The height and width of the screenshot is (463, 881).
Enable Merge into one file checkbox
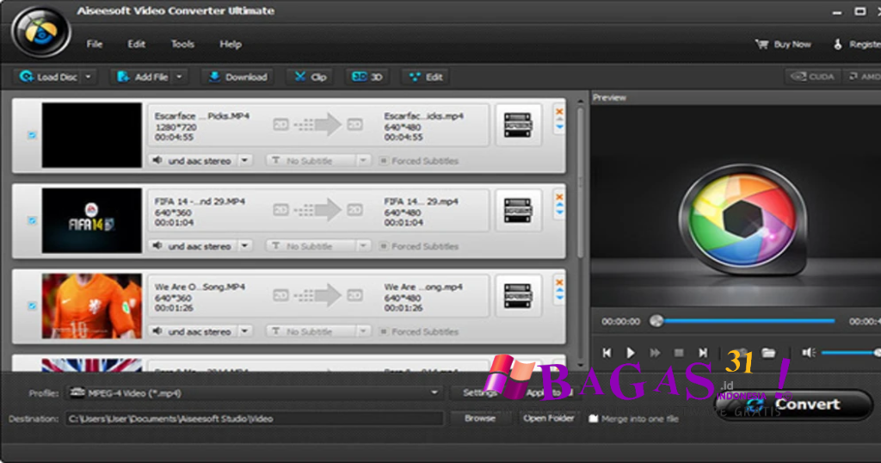(x=594, y=418)
